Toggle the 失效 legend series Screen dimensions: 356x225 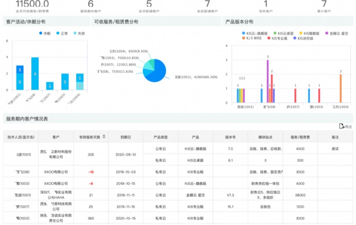click(x=79, y=34)
